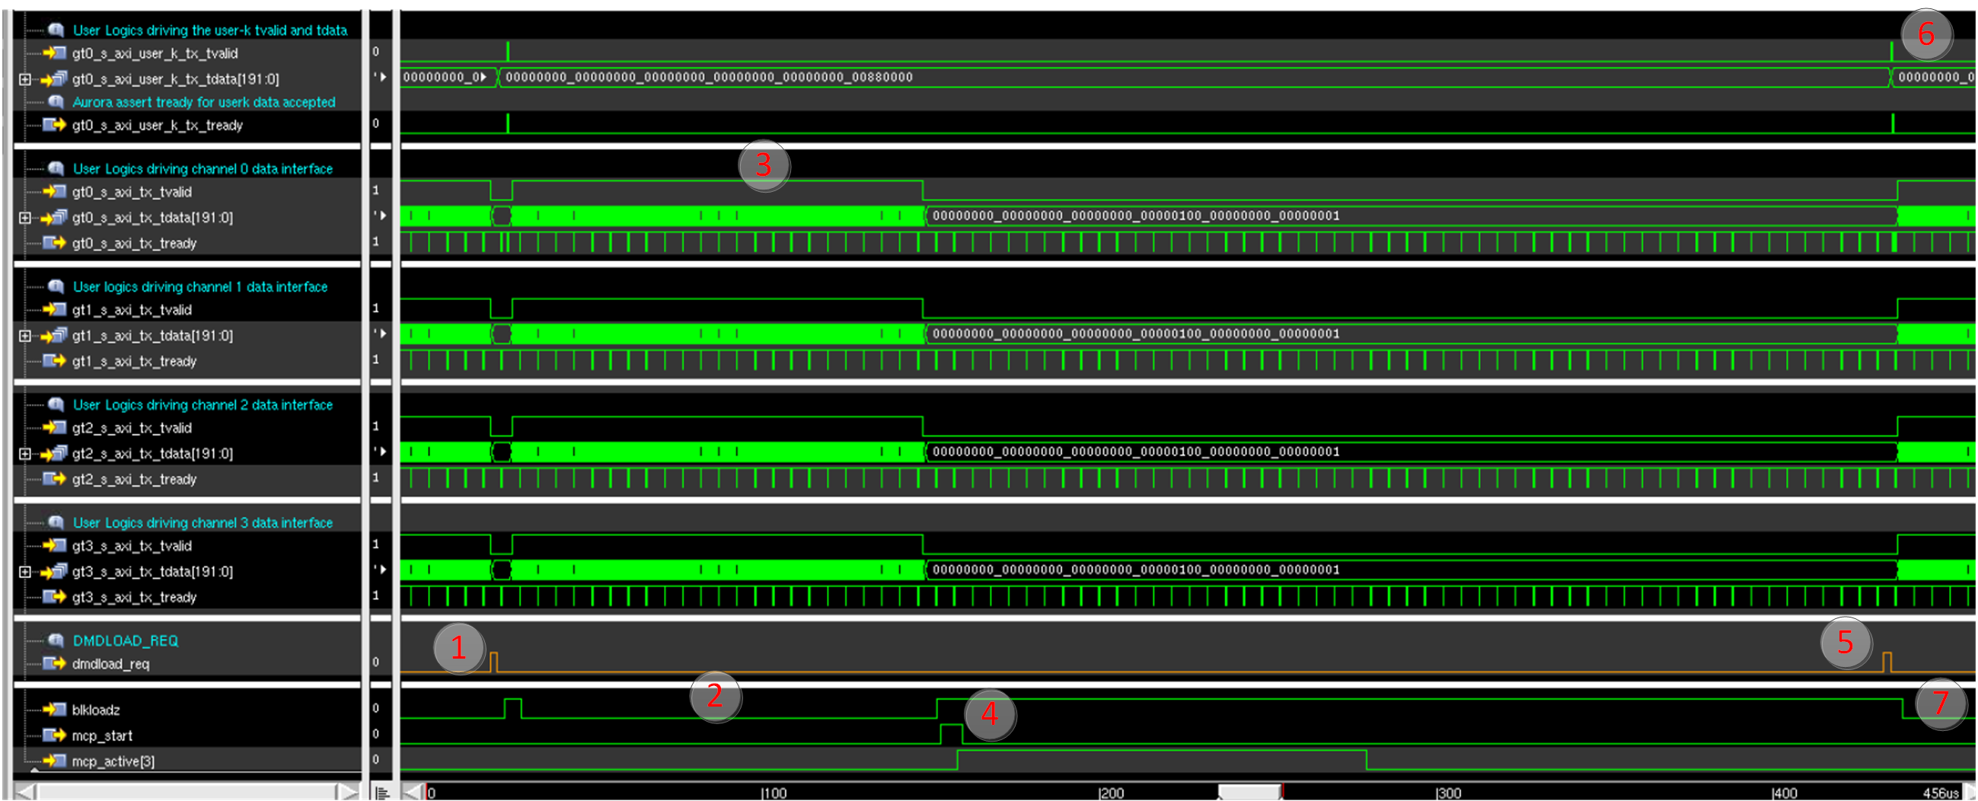The image size is (1978, 801).
Task: Select the dmdload_req signal
Action: (110, 664)
